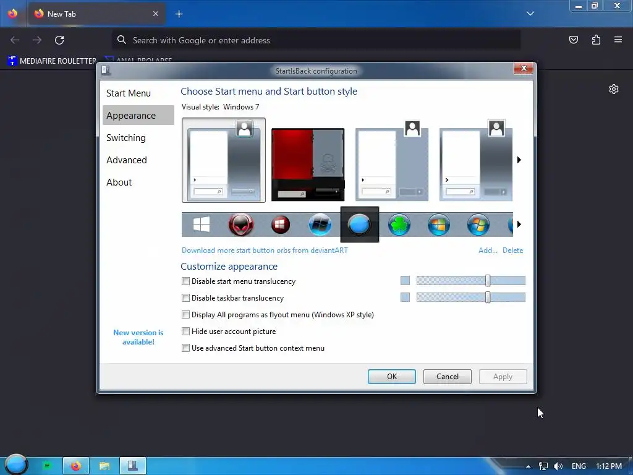Close the StartIsBack configuration dialog
This screenshot has width=633, height=475.
524,68
